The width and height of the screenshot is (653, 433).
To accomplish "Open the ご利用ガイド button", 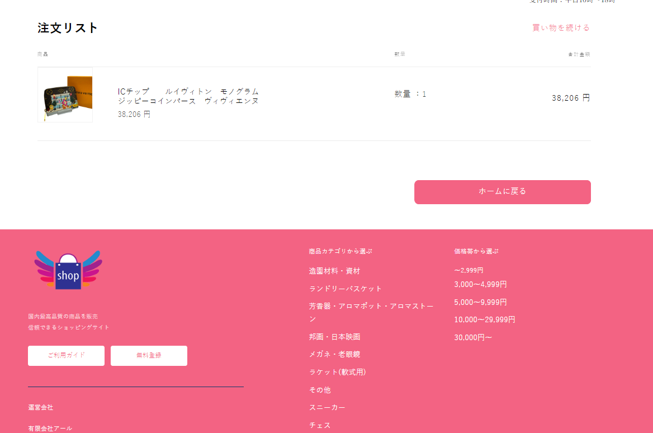I will (x=66, y=355).
